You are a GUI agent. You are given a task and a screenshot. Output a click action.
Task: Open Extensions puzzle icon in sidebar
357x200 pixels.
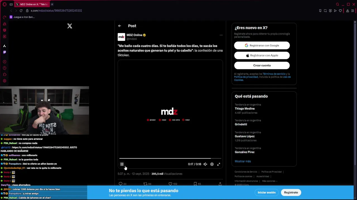point(4,74)
